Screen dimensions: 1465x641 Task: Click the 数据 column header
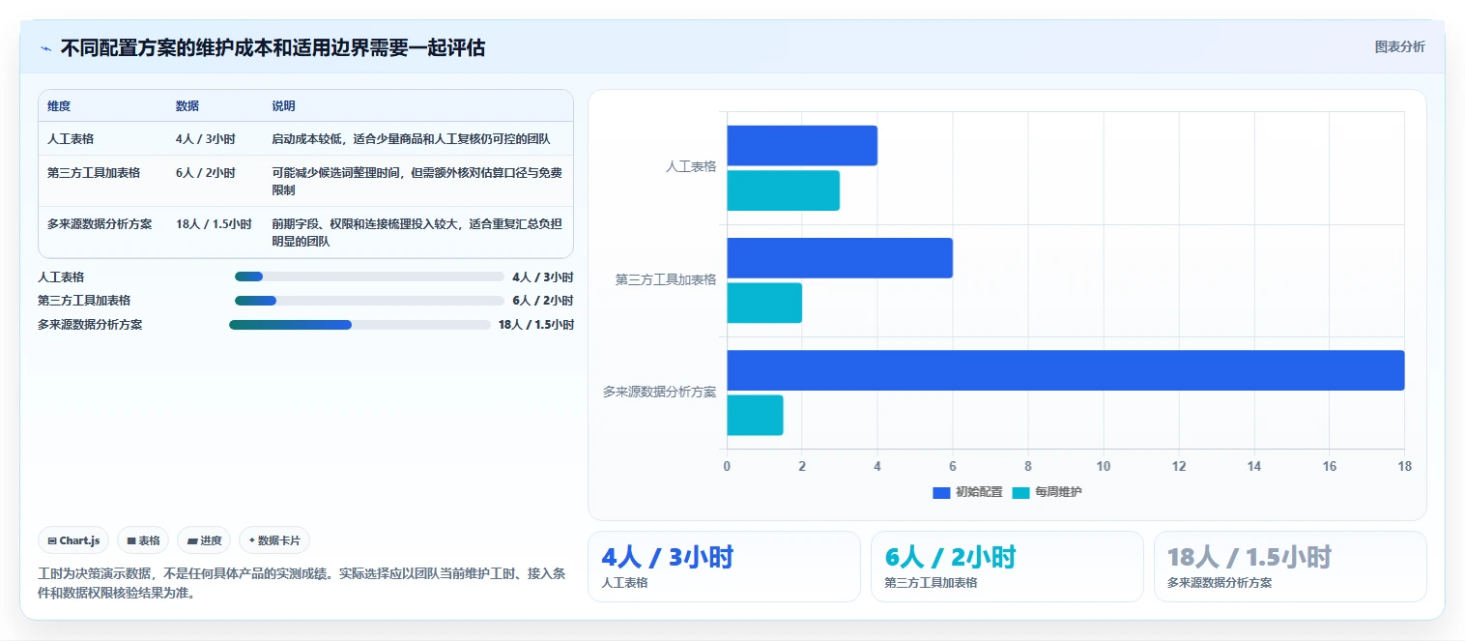tap(187, 106)
